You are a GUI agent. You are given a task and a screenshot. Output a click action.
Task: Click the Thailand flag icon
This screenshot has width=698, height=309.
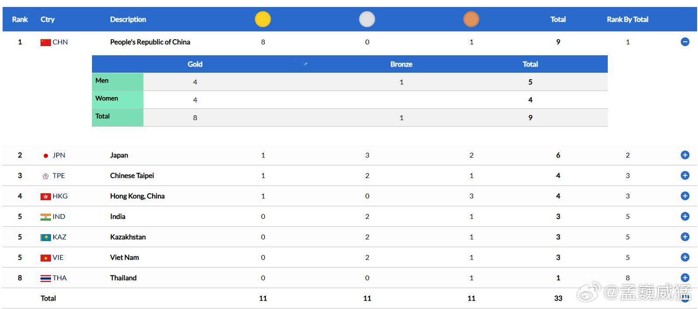(46, 278)
